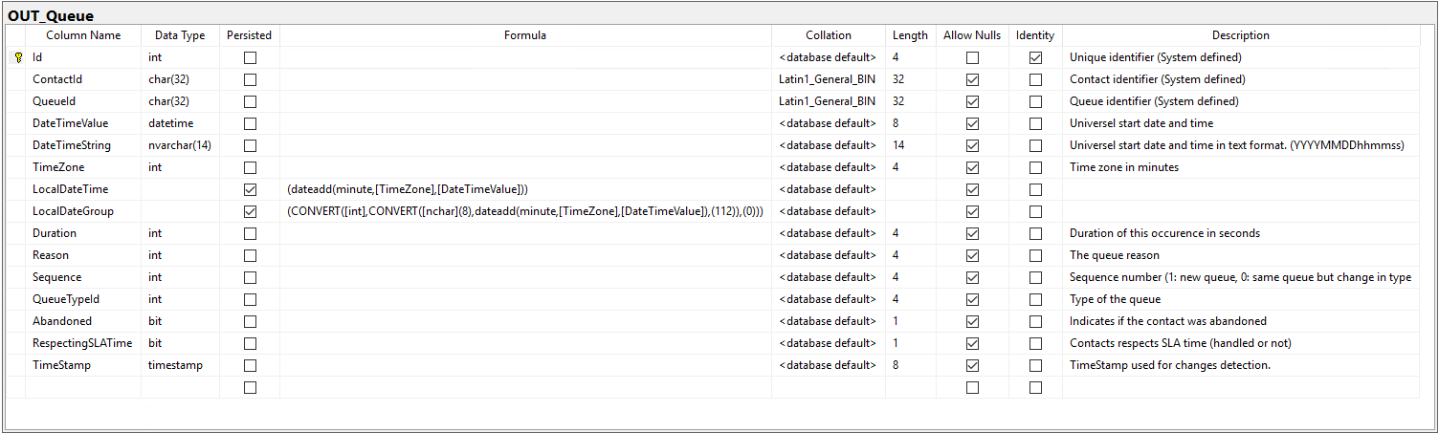Check the Persisted box for Id row
This screenshot has height=433, width=1439.
pyautogui.click(x=250, y=57)
